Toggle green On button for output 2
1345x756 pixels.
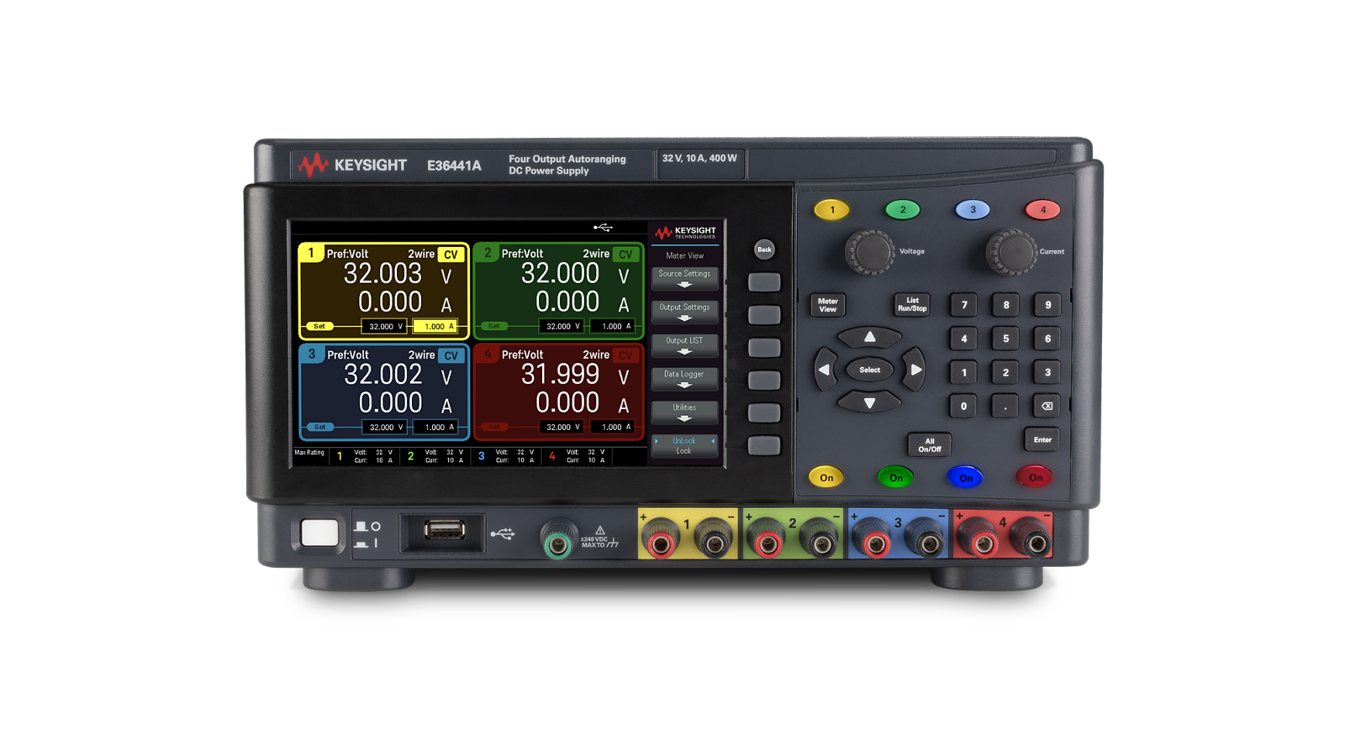896,478
